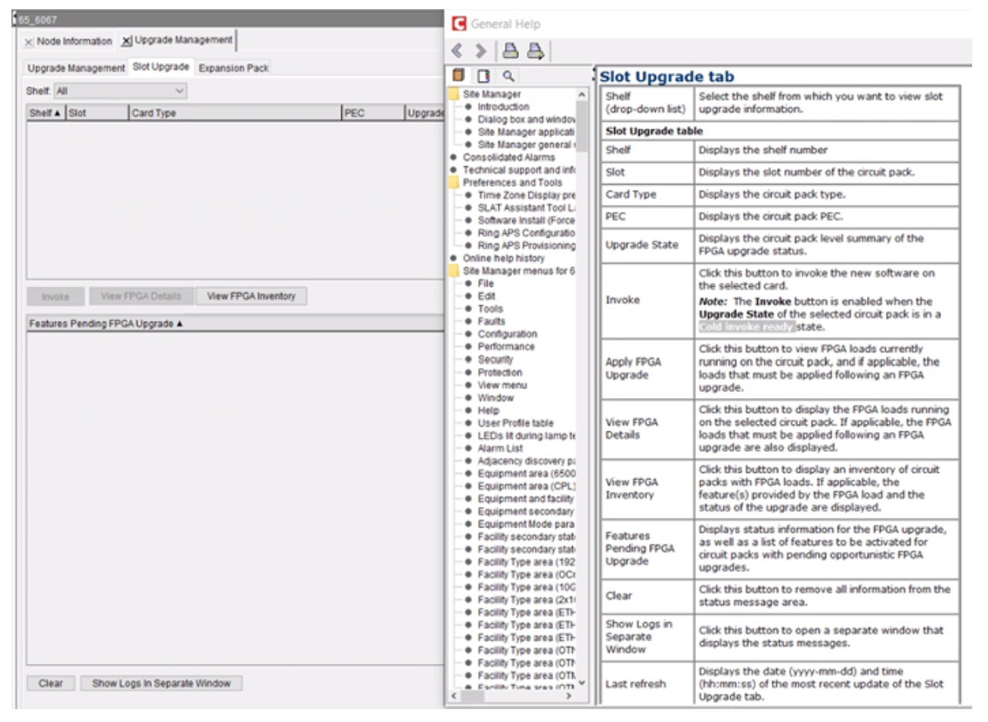Close the Node Information tab with its X
Image resolution: width=988 pixels, height=722 pixels.
tap(29, 42)
